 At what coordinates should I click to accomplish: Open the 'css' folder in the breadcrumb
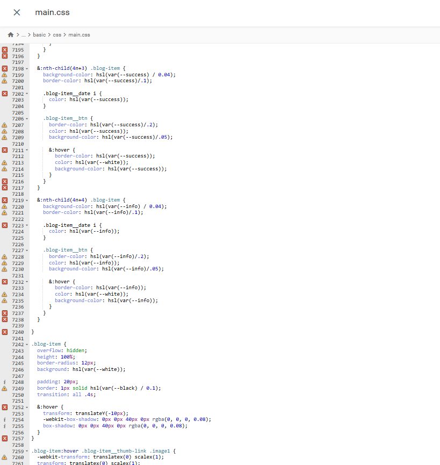pyautogui.click(x=57, y=35)
